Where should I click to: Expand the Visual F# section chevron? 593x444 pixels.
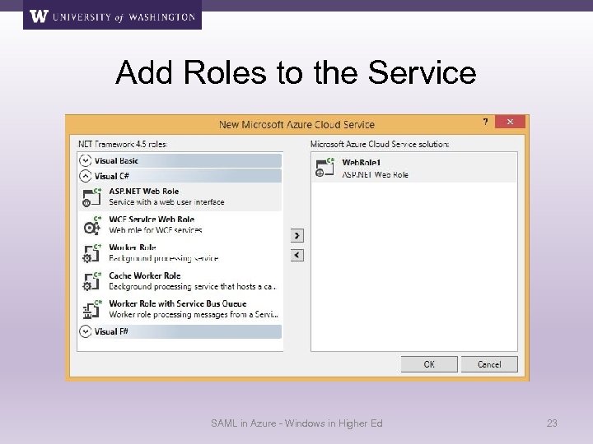pyautogui.click(x=86, y=331)
